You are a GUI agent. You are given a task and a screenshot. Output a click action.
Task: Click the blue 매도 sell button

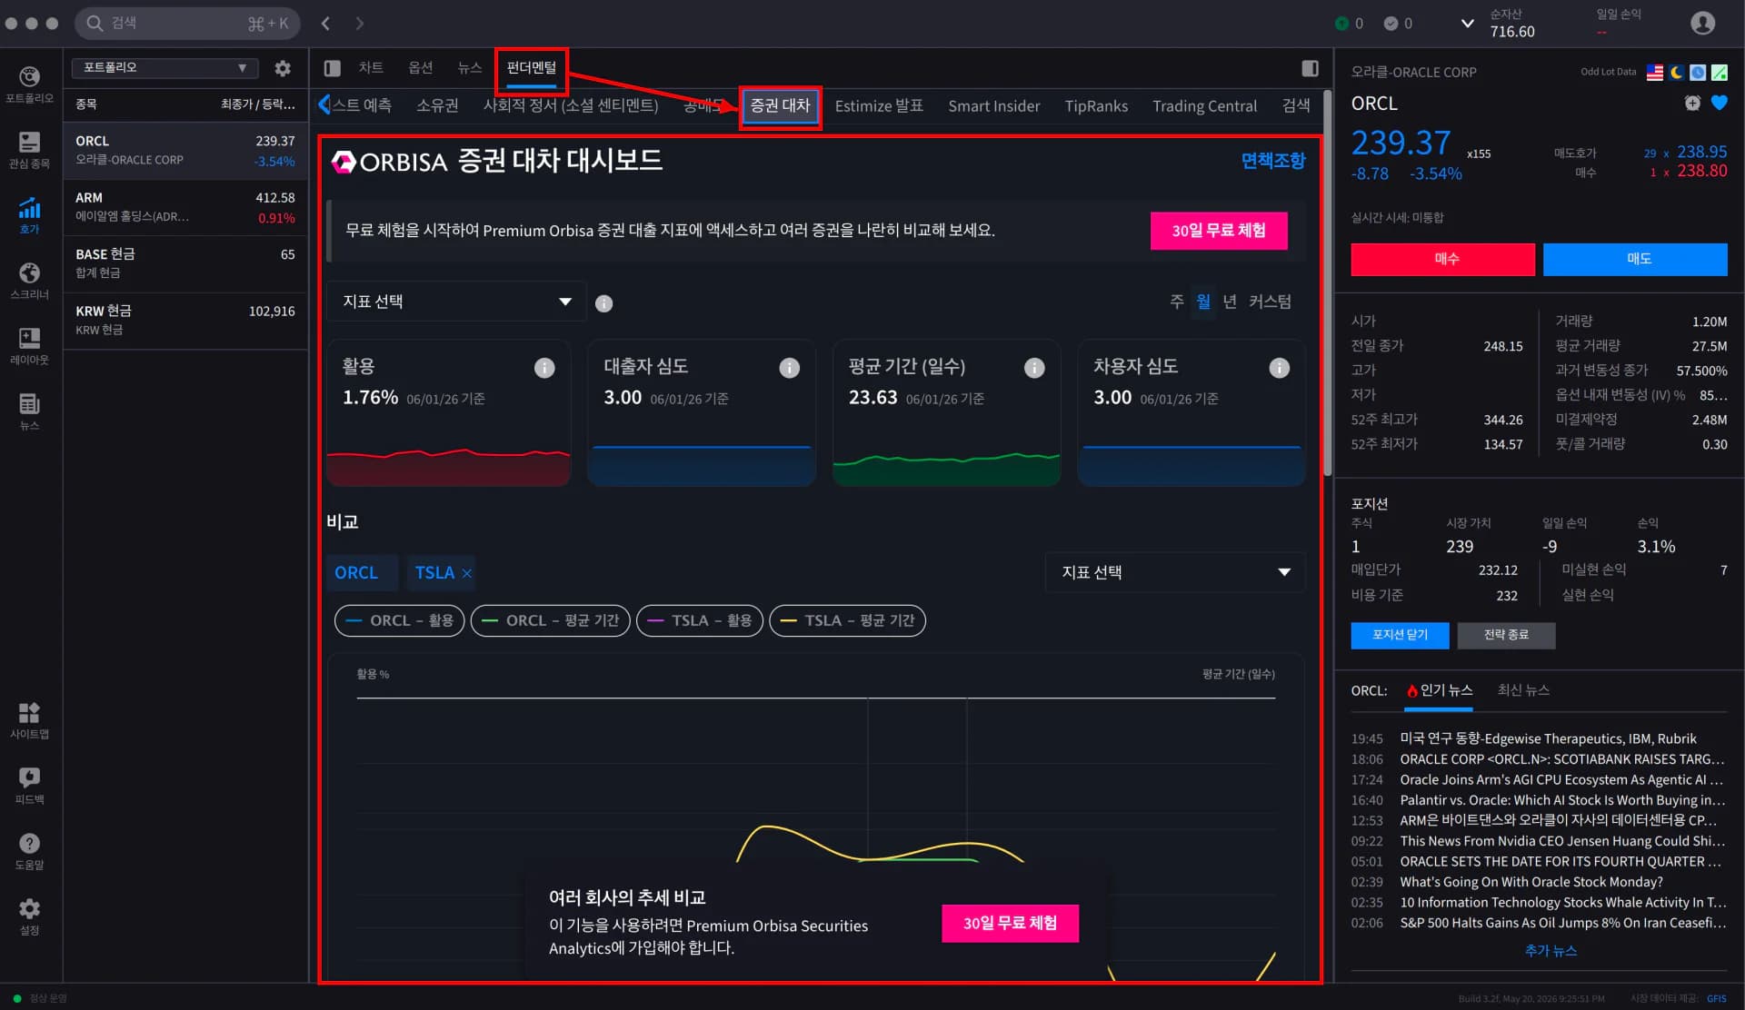point(1635,260)
